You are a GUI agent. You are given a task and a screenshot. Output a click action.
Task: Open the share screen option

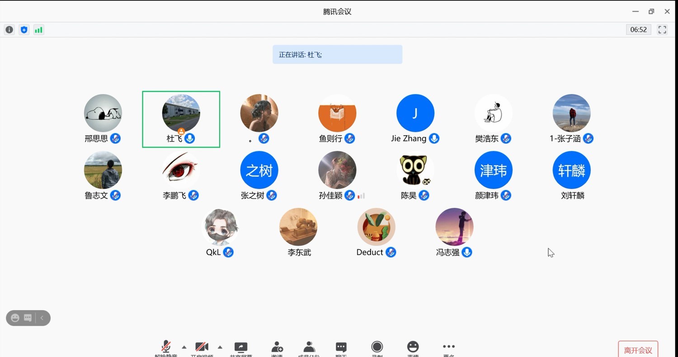point(241,348)
